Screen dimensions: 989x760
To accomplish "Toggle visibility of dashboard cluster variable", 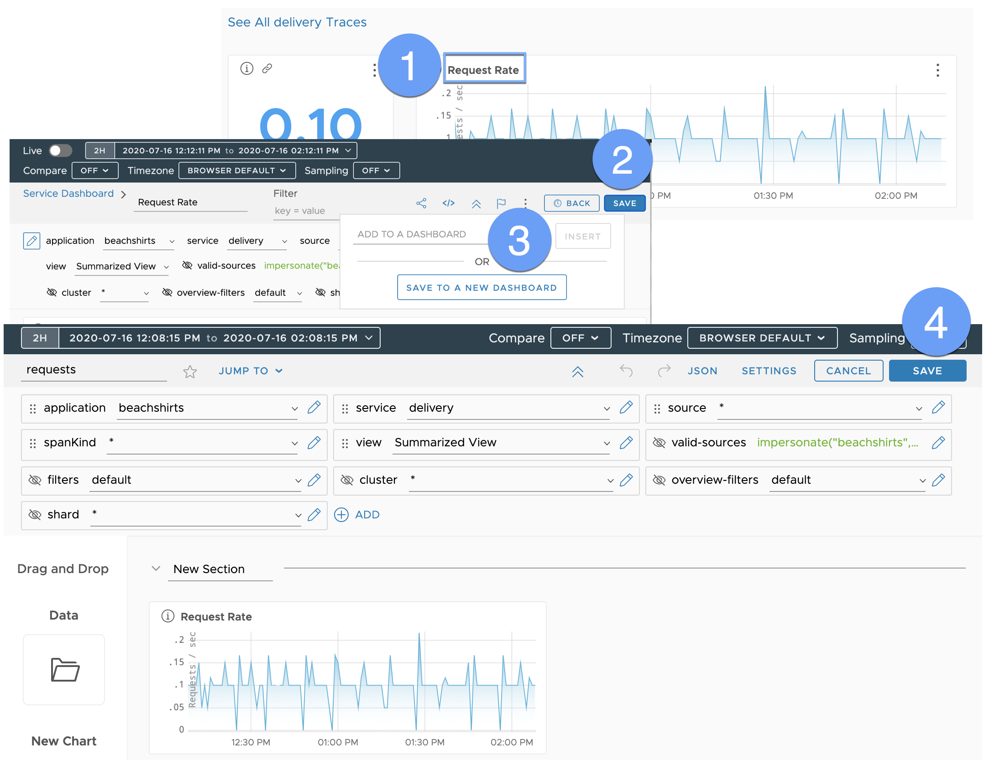I will pos(347,480).
